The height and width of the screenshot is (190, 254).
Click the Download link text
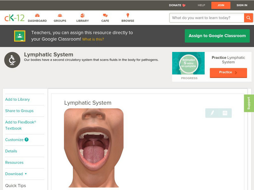click(x=14, y=174)
